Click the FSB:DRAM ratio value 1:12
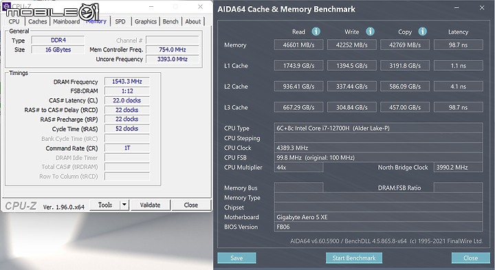Image resolution: width=495 pixels, height=270 pixels. tap(127, 91)
